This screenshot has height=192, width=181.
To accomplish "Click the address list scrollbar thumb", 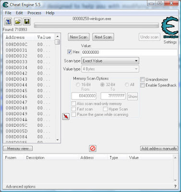I will click(x=58, y=42).
